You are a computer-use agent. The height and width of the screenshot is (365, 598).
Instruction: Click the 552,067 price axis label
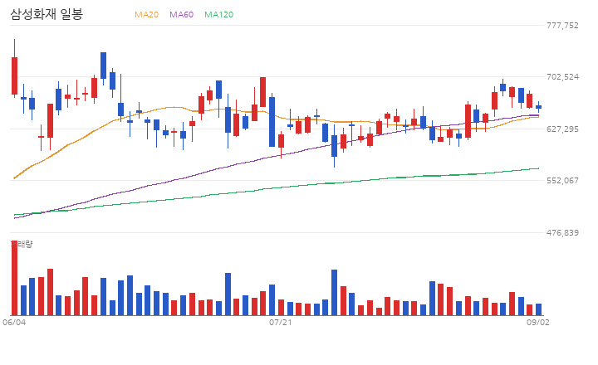pos(562,180)
